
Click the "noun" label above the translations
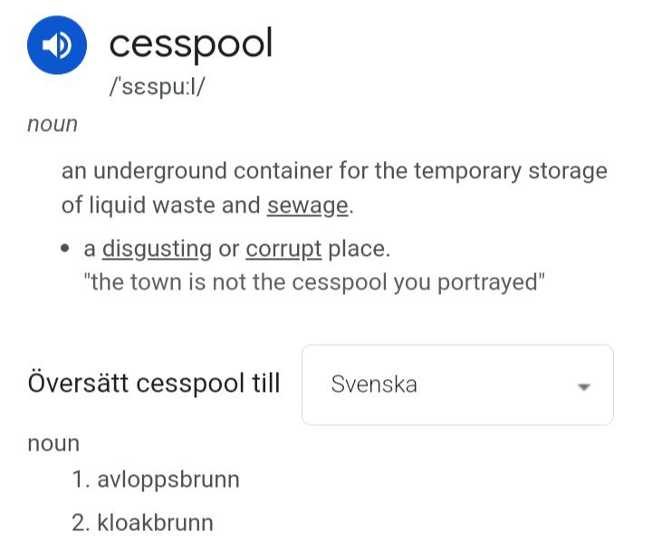(x=53, y=443)
